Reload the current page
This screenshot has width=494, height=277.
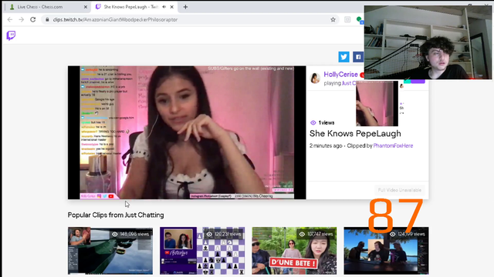(x=32, y=19)
